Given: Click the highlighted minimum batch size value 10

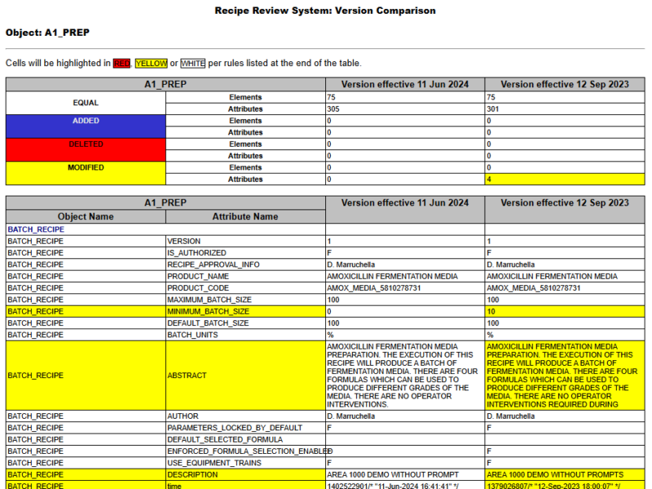Looking at the screenshot, I should point(565,311).
